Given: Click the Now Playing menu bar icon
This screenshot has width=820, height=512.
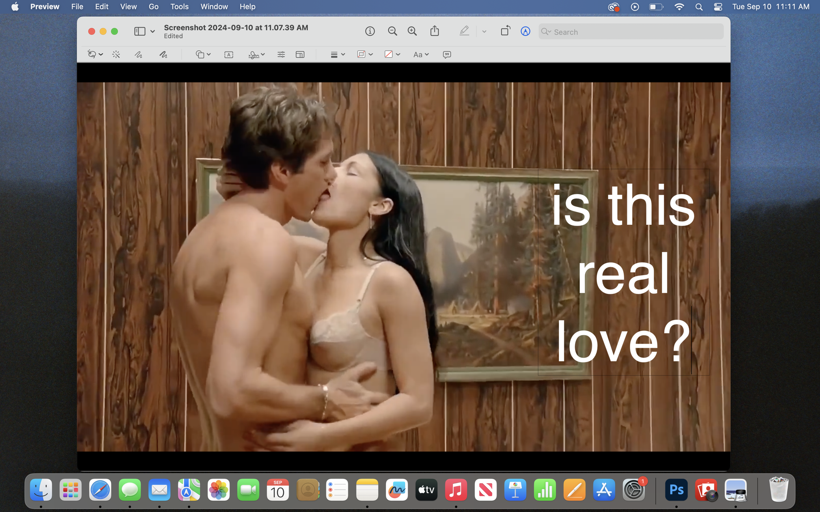Looking at the screenshot, I should click(635, 7).
